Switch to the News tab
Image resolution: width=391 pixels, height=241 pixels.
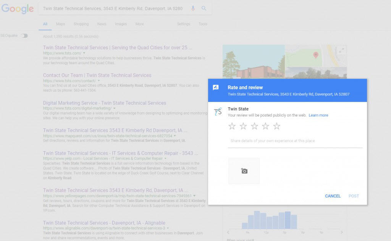(x=102, y=24)
